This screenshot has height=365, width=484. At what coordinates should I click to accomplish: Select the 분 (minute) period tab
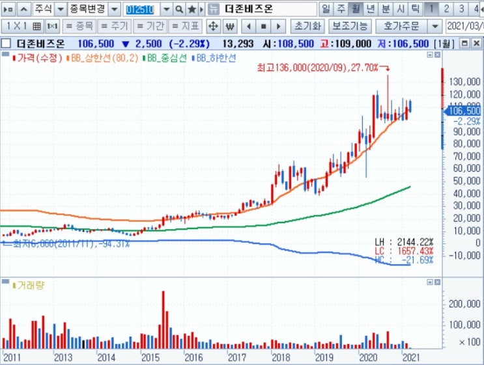386,9
